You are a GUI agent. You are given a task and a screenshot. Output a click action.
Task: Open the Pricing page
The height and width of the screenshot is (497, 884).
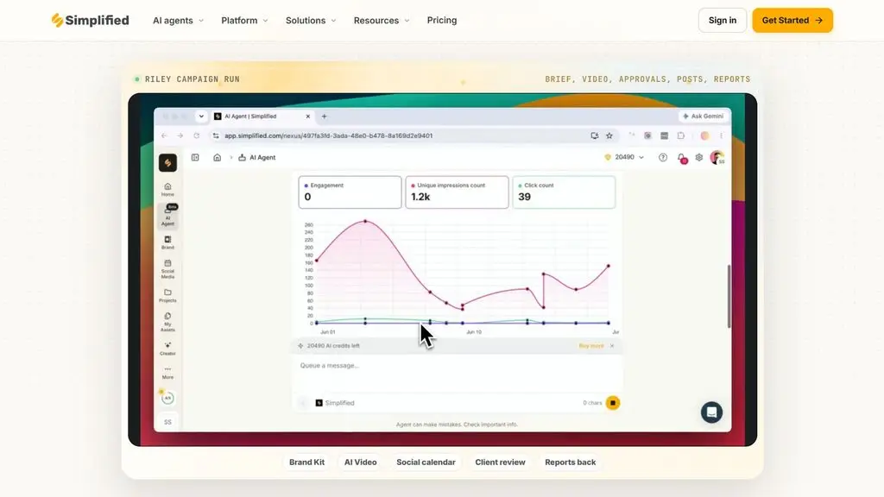point(442,21)
